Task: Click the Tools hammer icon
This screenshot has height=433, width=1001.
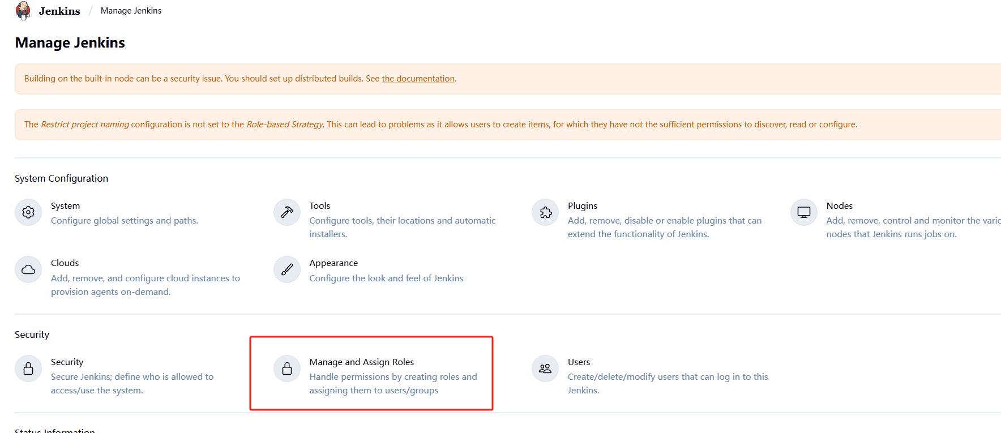Action: click(287, 212)
